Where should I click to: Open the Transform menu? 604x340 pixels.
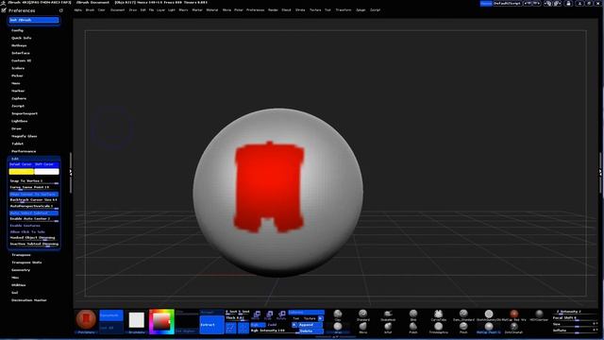[x=344, y=10]
